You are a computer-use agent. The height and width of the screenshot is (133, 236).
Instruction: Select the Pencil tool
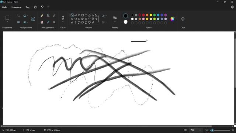[x=42, y=16]
